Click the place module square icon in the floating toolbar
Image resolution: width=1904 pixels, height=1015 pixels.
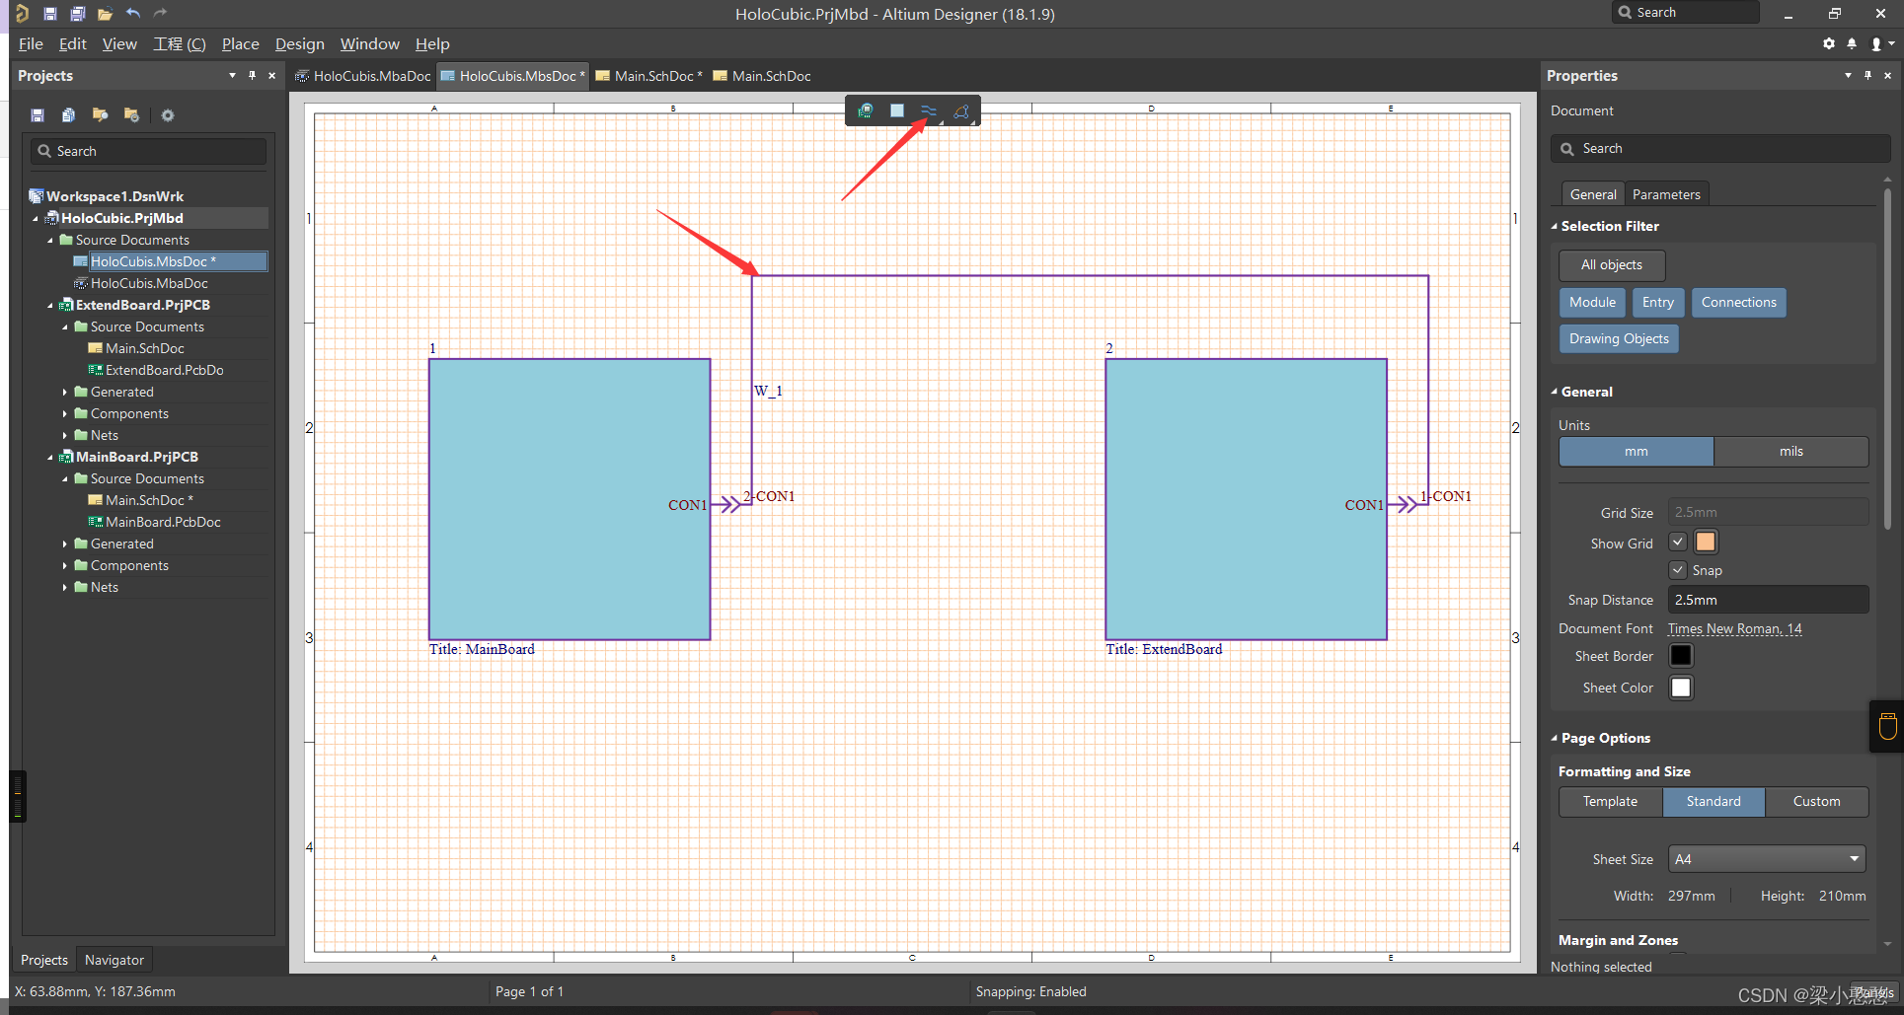[896, 110]
